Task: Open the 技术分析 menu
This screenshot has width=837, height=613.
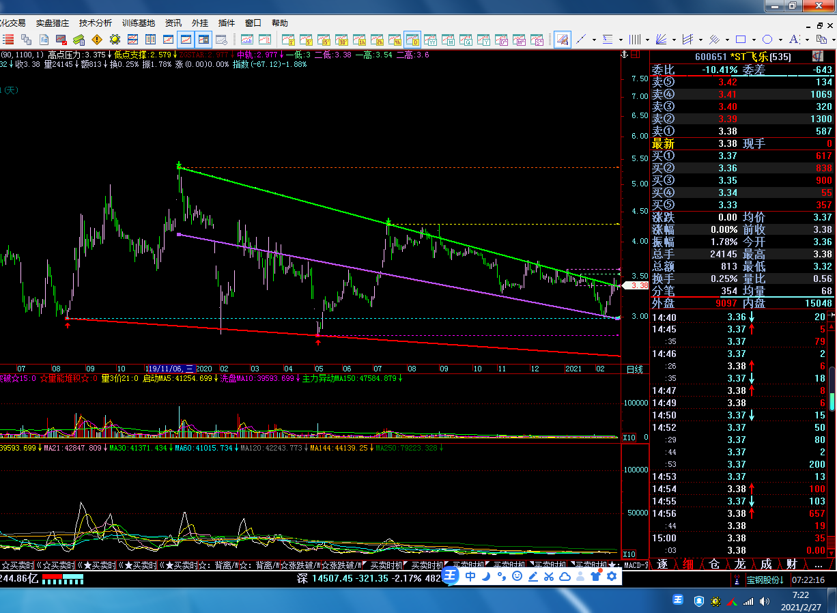Action: click(x=95, y=23)
